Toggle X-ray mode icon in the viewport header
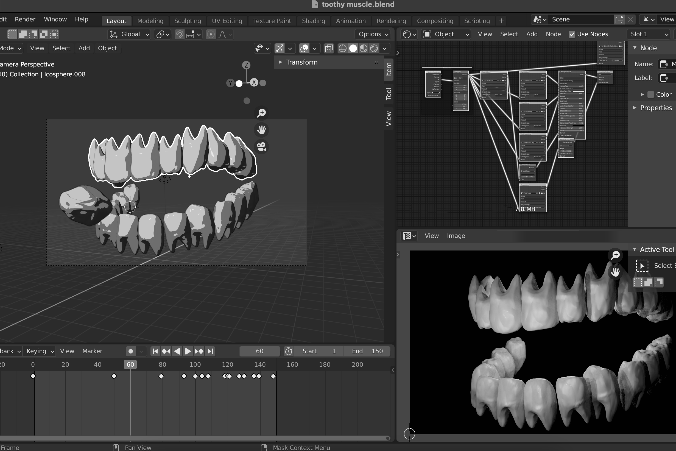676x451 pixels. (x=329, y=48)
